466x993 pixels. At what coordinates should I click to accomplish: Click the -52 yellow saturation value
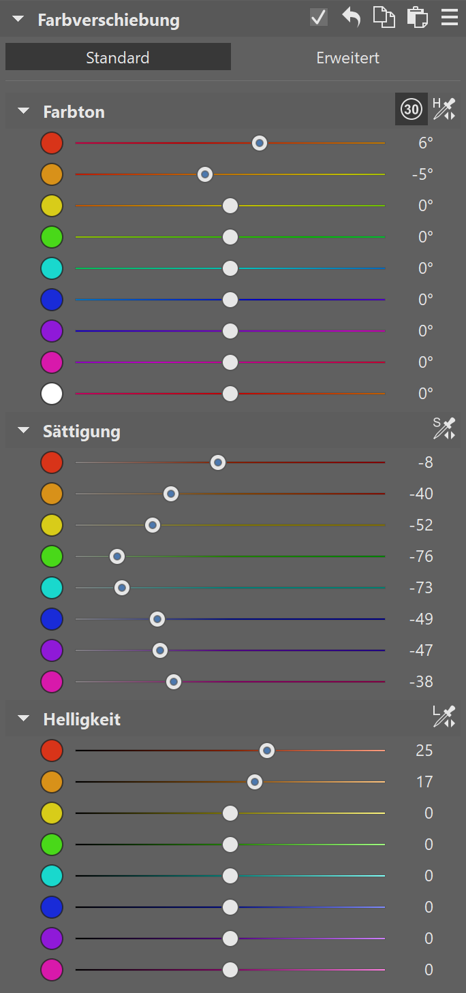tap(421, 525)
